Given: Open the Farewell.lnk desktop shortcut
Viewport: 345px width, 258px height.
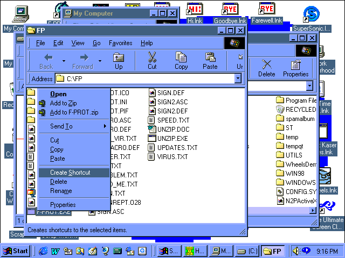Looking at the screenshot, I should [x=267, y=13].
